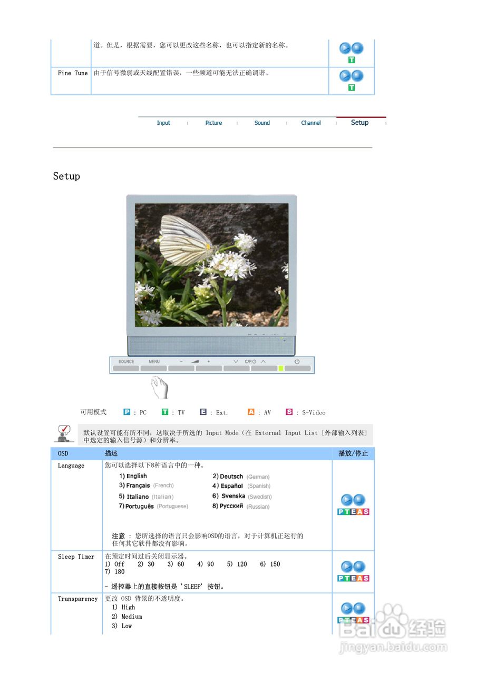Click the checkmark note icon beside default settings notice

(x=64, y=433)
